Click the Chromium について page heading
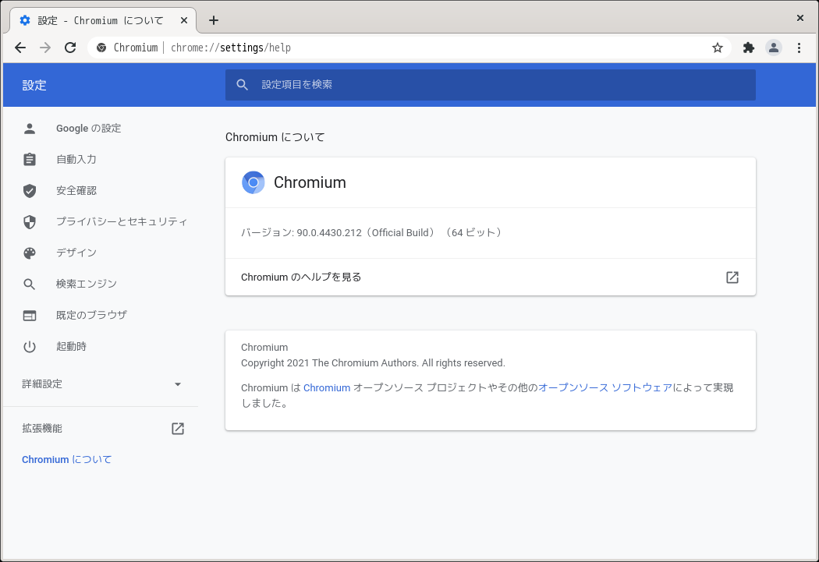The height and width of the screenshot is (562, 819). pos(275,137)
